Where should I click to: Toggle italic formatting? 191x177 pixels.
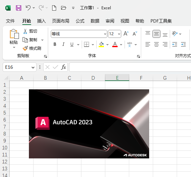pos(63,44)
